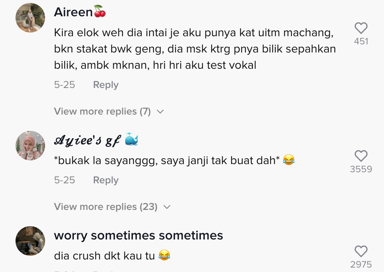
Task: Open Ayiee's gf profile avatar
Action: 30,146
